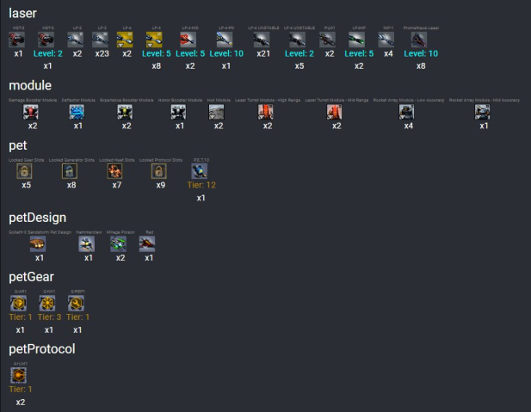Click the "x23" count under LF-3

pyautogui.click(x=102, y=53)
